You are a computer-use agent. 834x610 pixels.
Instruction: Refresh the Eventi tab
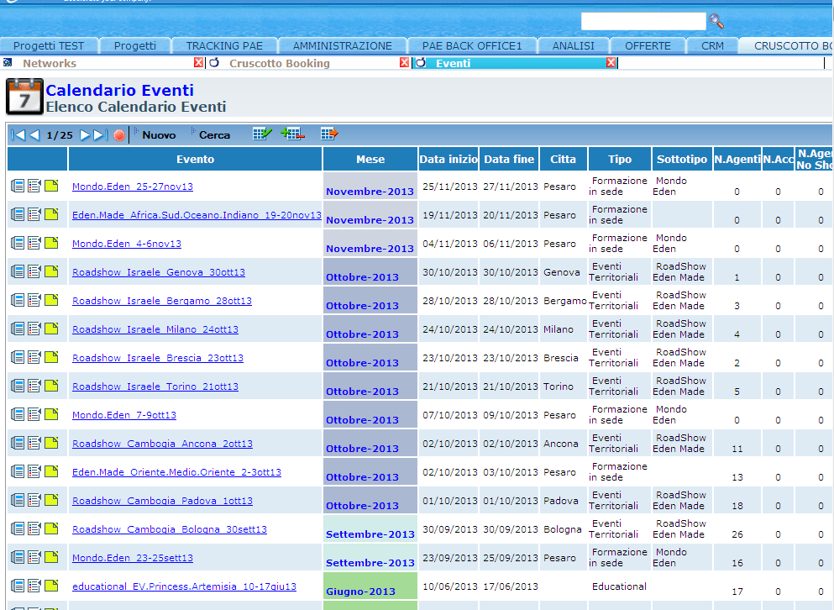click(421, 63)
